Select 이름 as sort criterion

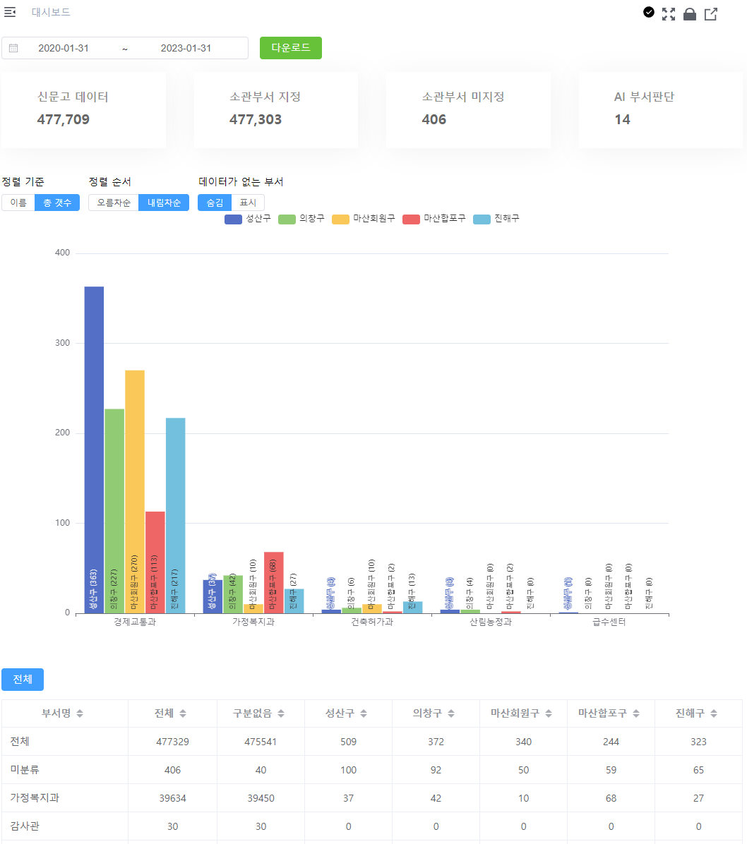18,203
